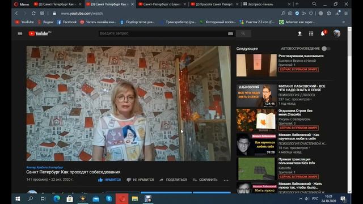This screenshot has width=363, height=204.
Task: Open Windows taskbar search
Action: 30,199
